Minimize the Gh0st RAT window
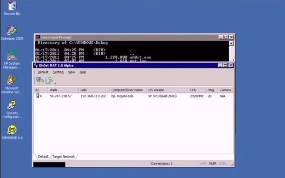Screen dimensions: 285x178 pos(220,65)
